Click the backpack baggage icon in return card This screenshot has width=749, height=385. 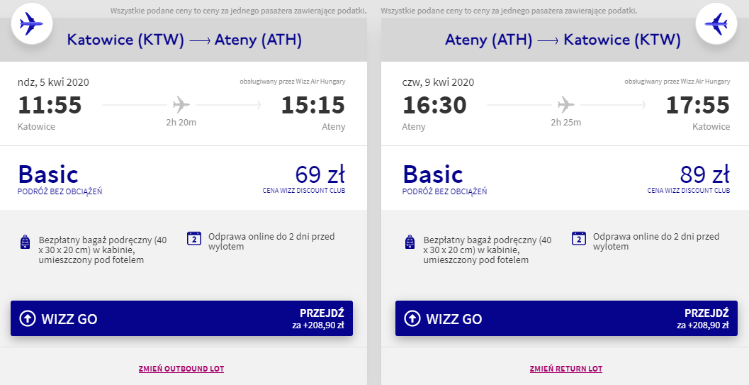coord(410,242)
